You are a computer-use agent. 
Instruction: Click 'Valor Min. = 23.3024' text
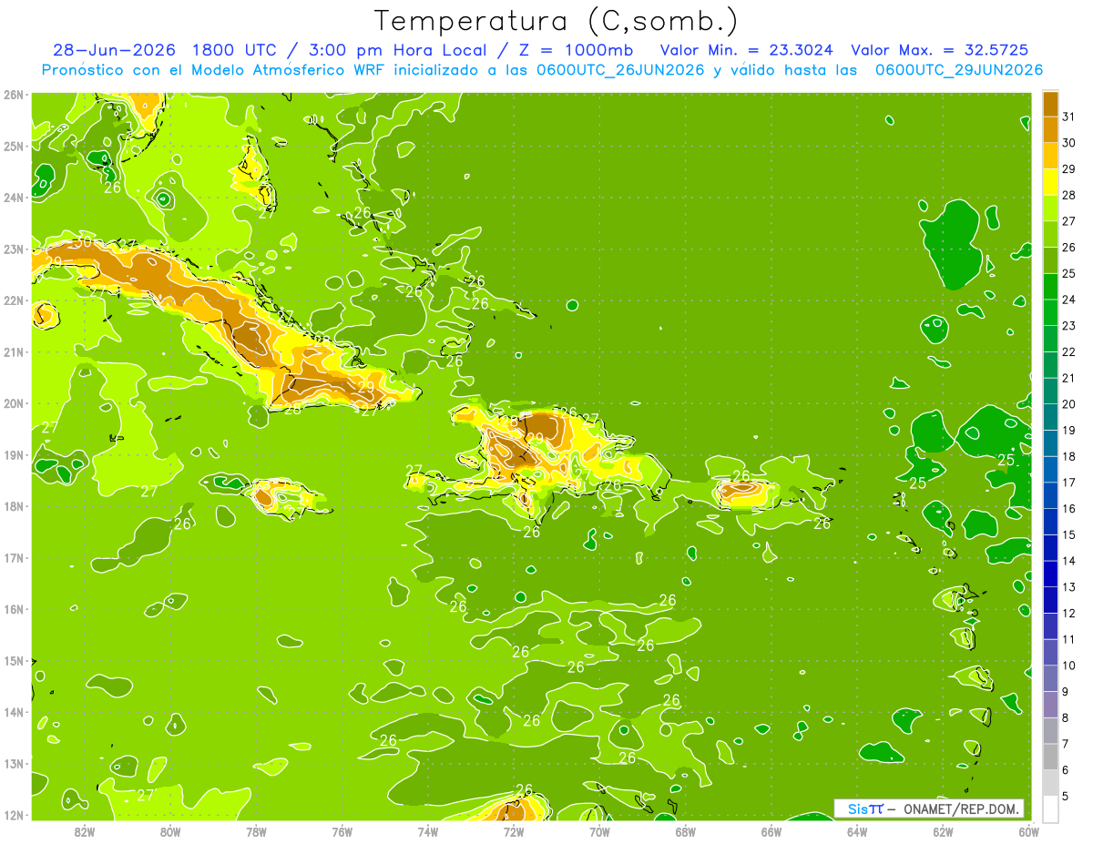point(746,50)
